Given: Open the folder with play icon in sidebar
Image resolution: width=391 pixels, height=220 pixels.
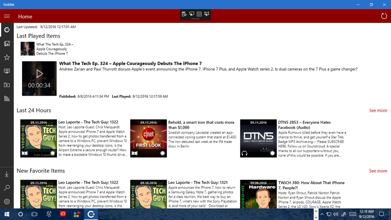Looking at the screenshot, I should tap(7, 85).
